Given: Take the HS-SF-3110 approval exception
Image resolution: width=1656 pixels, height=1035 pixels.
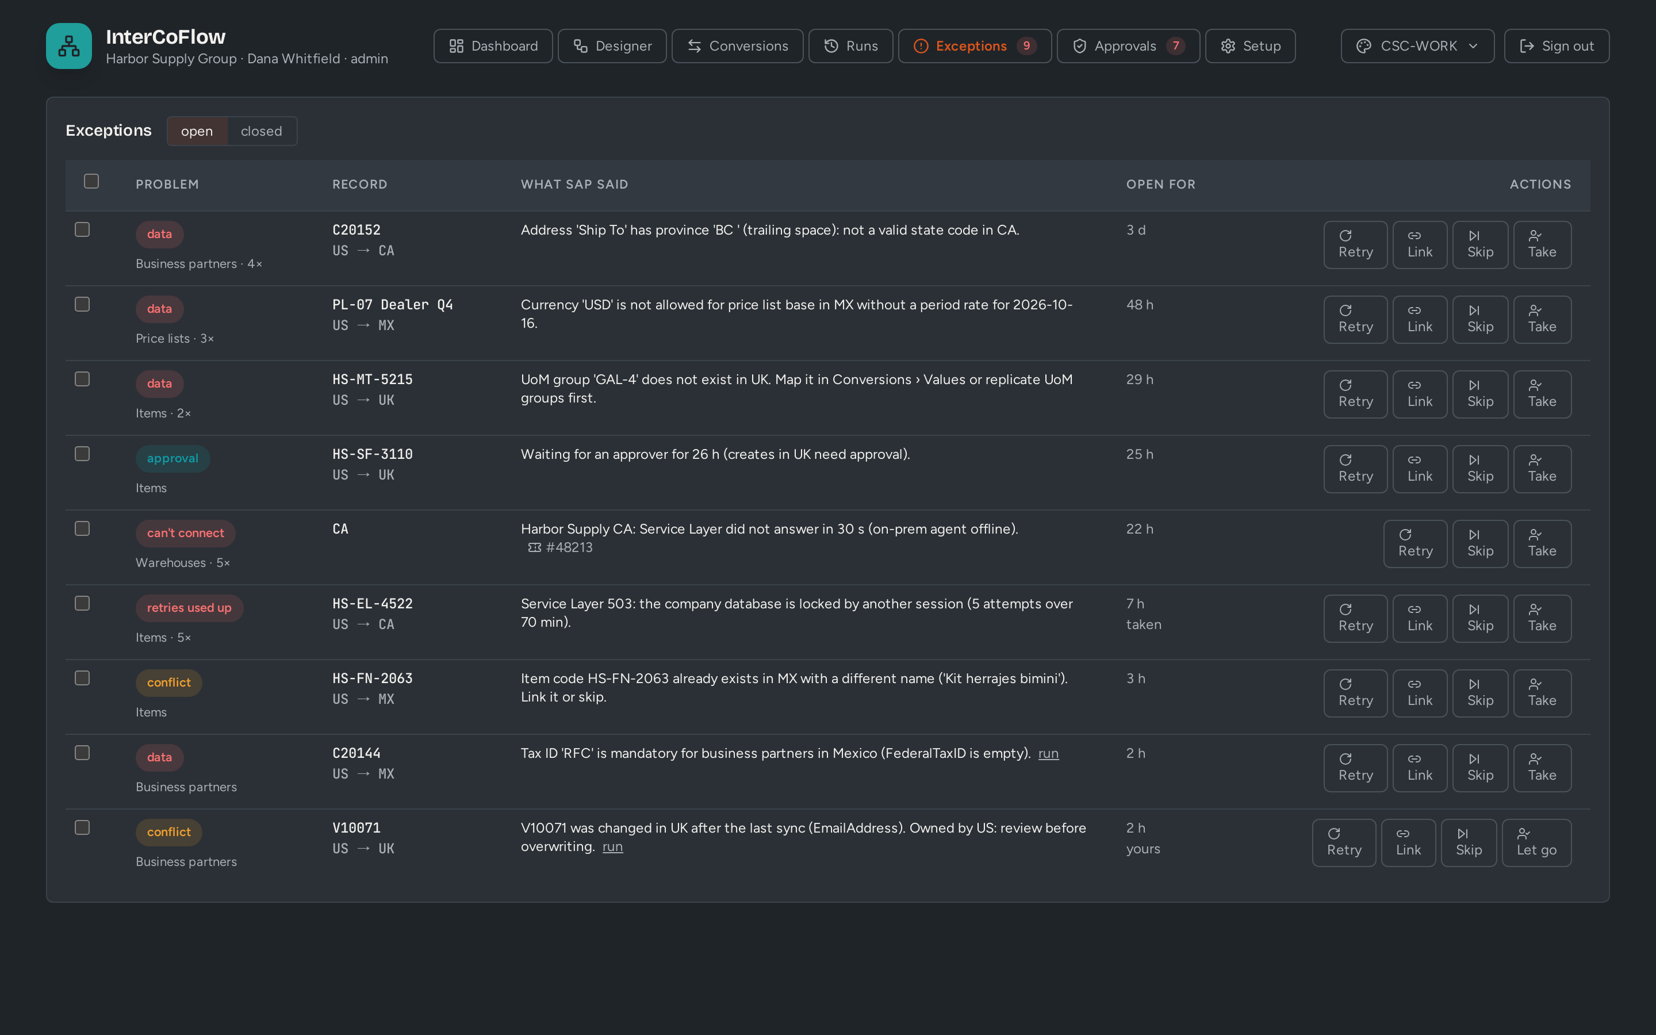Looking at the screenshot, I should pos(1542,468).
